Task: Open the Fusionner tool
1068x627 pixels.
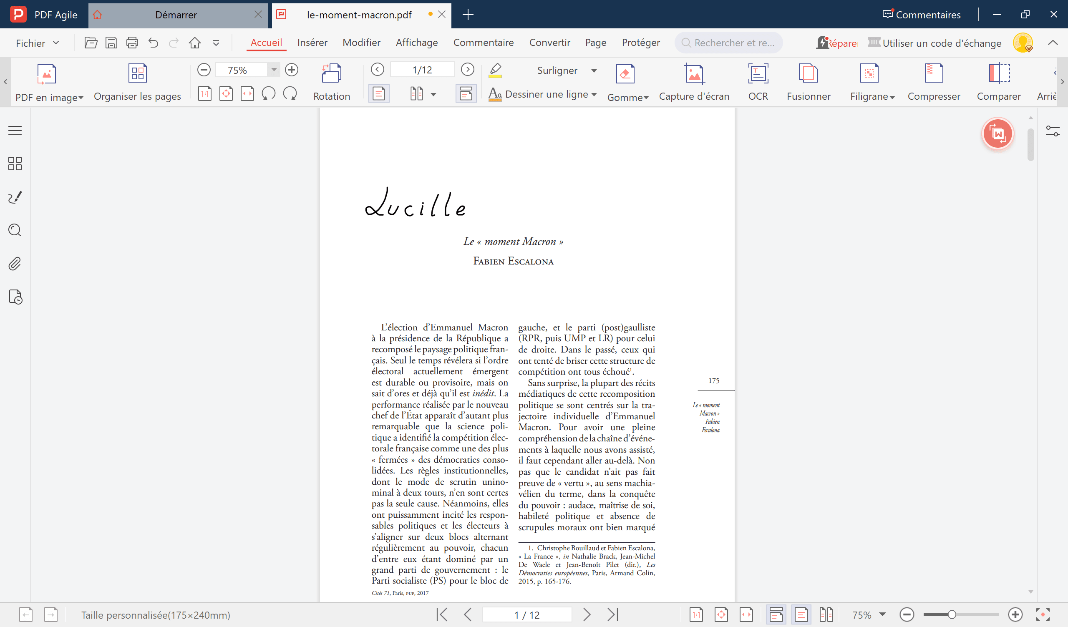Action: pos(808,83)
